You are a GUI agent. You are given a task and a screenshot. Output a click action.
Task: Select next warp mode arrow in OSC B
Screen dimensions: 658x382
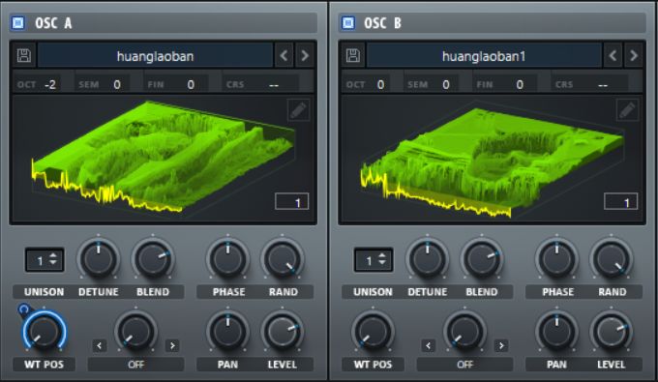click(501, 345)
